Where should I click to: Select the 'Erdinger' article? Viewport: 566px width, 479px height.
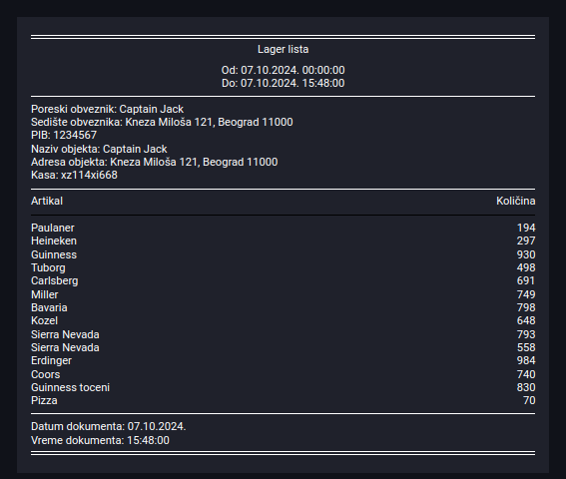(x=51, y=360)
